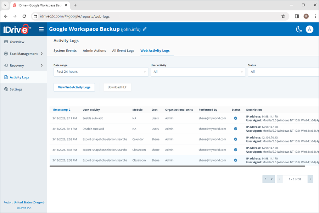Select the System Events tab

pyautogui.click(x=65, y=50)
